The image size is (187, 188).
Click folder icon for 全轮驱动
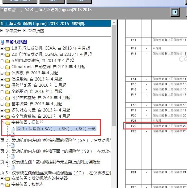[7, 92]
